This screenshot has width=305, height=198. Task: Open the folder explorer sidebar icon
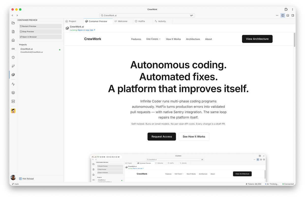13,23
